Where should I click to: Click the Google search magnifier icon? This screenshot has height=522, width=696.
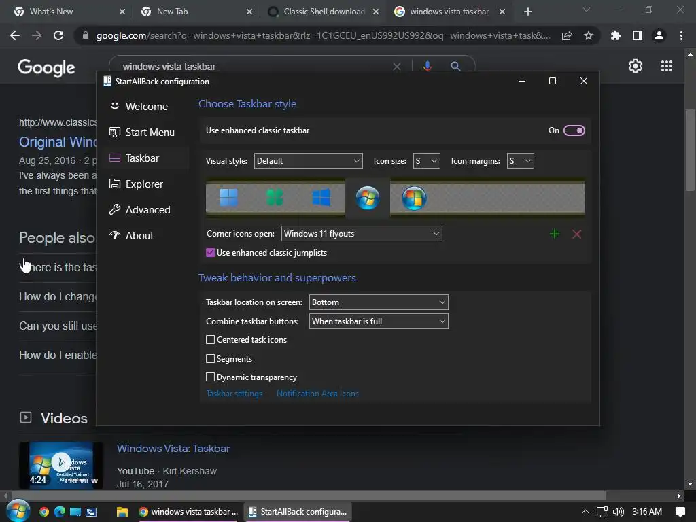[455, 66]
